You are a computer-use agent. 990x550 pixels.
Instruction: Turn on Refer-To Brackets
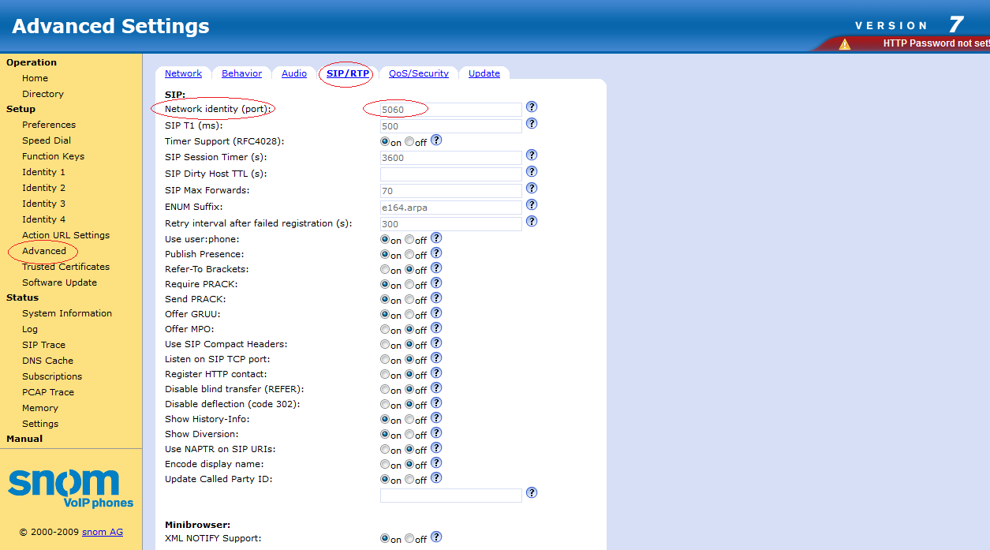385,270
